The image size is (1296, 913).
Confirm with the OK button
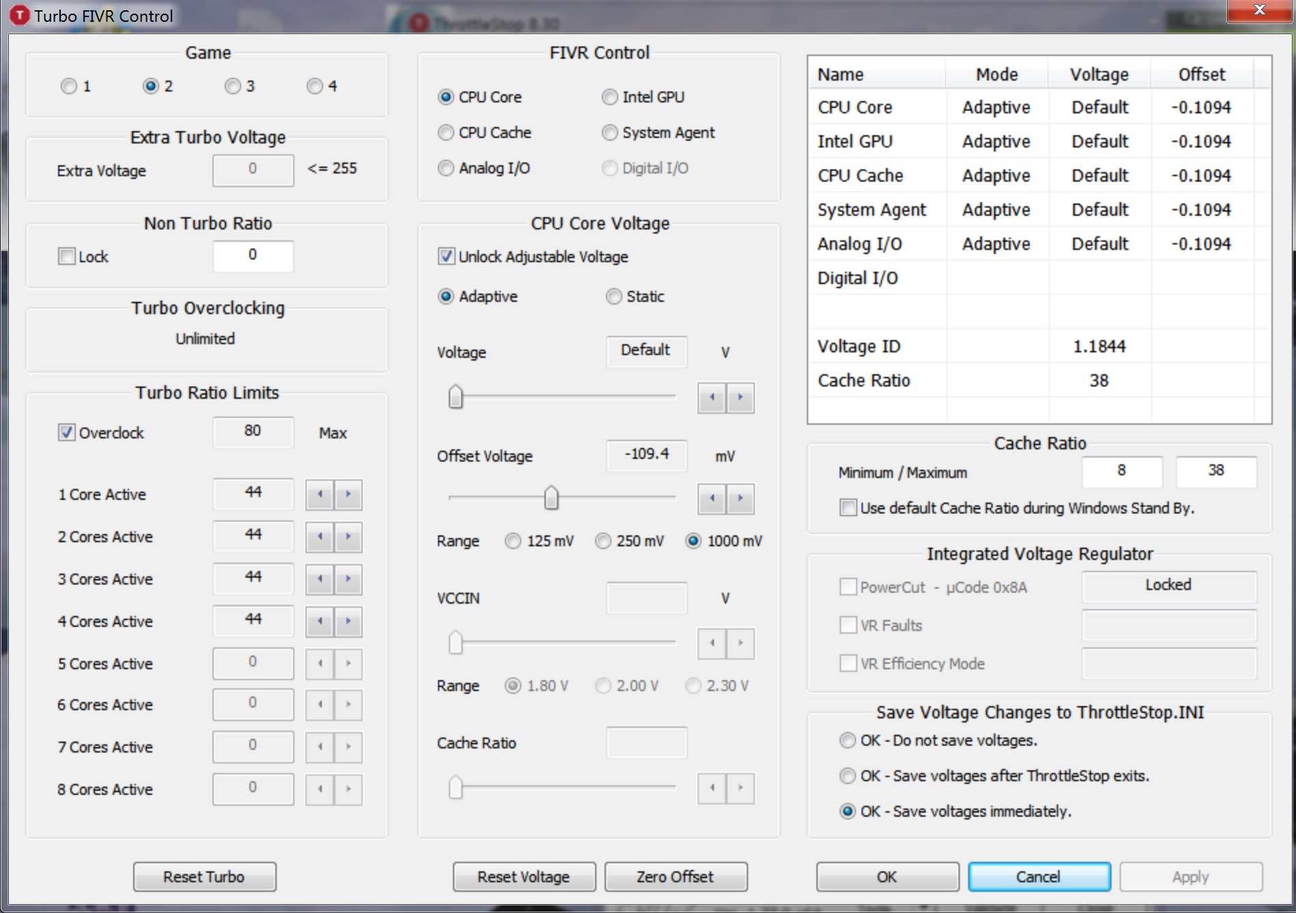[x=887, y=877]
